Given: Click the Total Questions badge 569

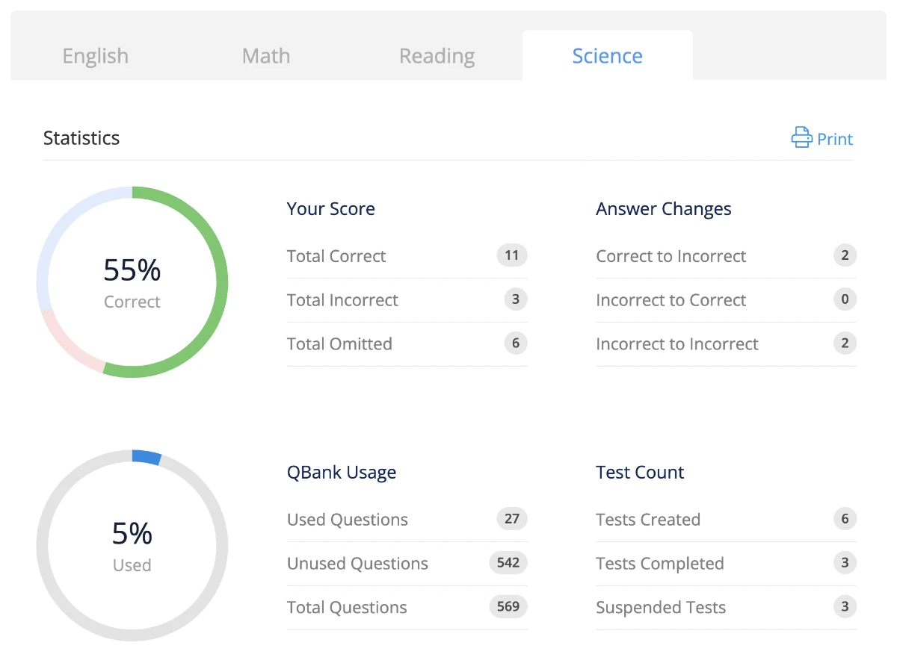Looking at the screenshot, I should (508, 606).
